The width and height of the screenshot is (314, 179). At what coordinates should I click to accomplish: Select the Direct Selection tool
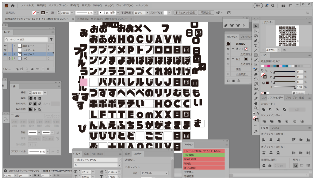[x=256, y=31]
